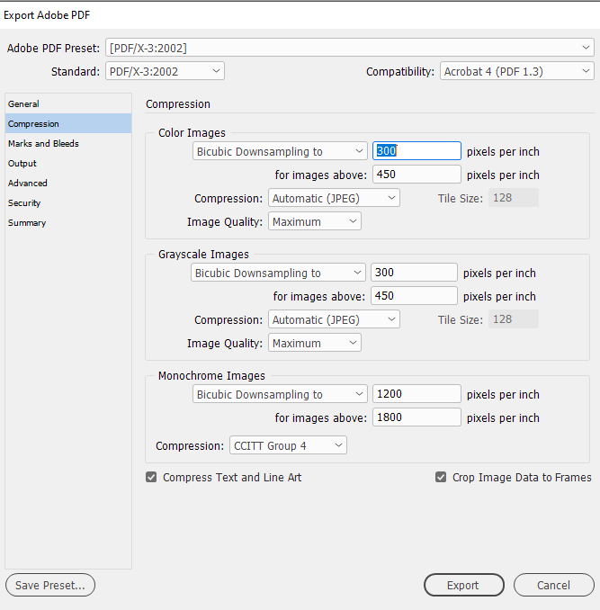
Task: Open the Compatibility Acrobat 4 dropdown
Action: point(516,71)
